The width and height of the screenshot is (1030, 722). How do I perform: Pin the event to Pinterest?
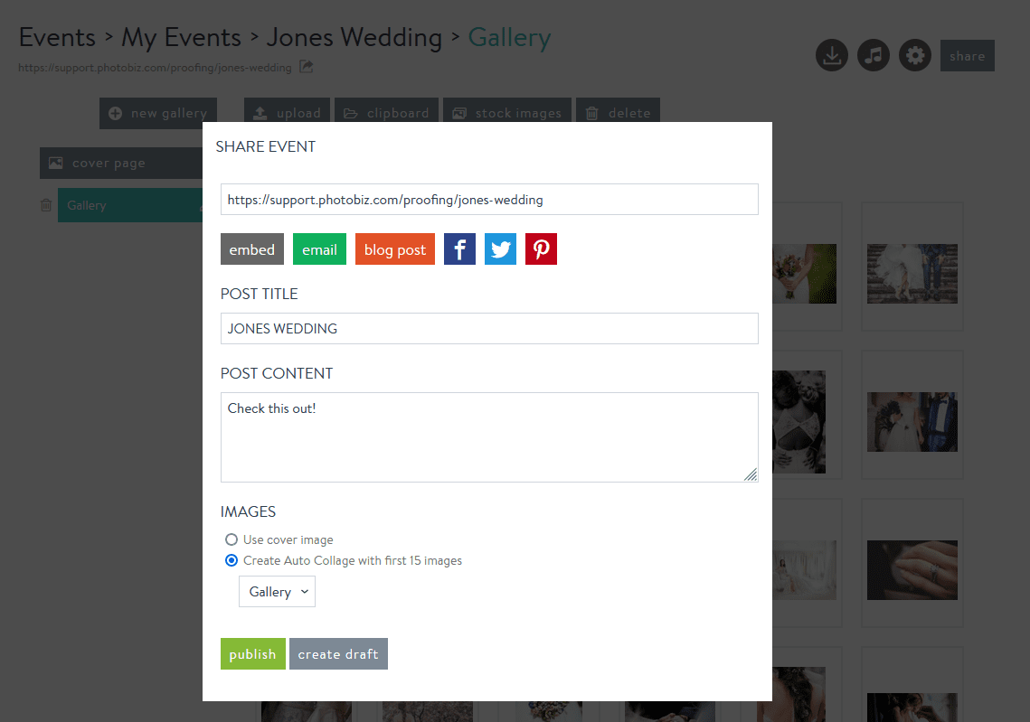[541, 248]
